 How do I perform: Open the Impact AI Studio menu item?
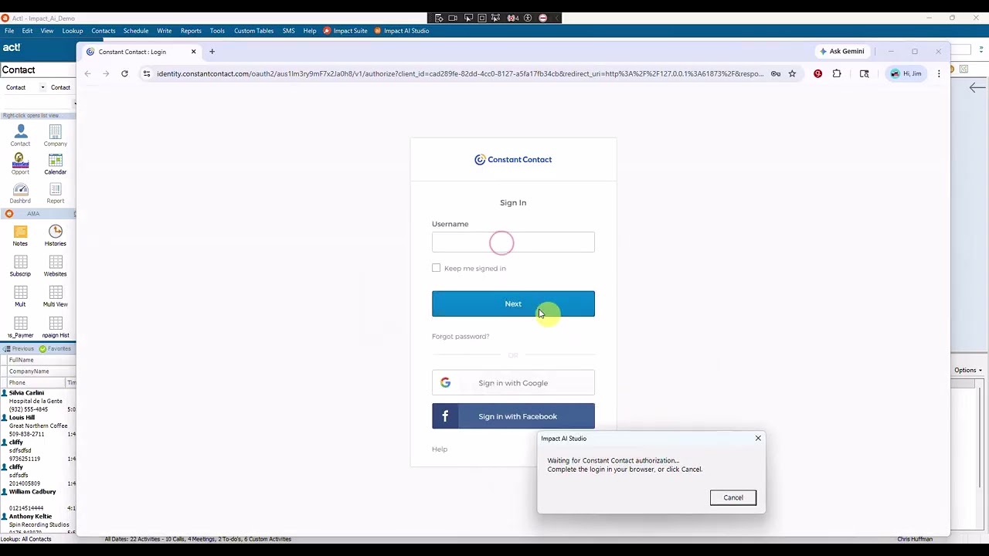(x=402, y=31)
